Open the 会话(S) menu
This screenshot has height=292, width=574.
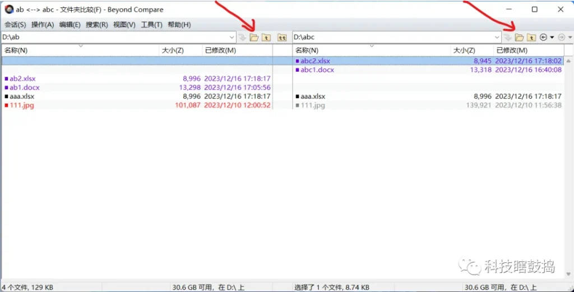pos(15,25)
